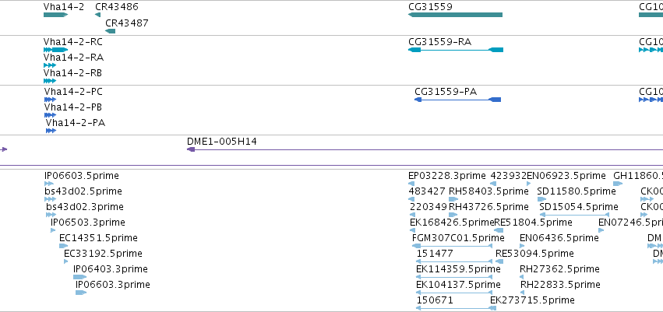663x312 pixels.
Task: Select the Vha14-2-RC transcript glyph
Action: click(x=55, y=50)
